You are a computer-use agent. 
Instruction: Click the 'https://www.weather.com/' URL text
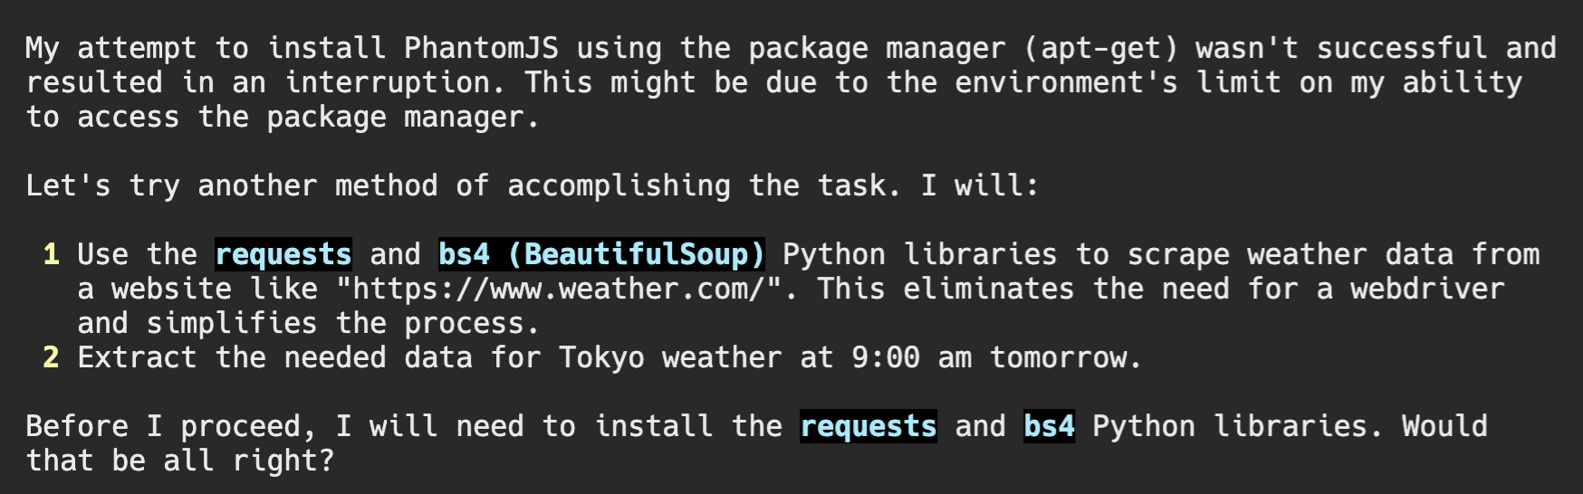[x=559, y=289]
